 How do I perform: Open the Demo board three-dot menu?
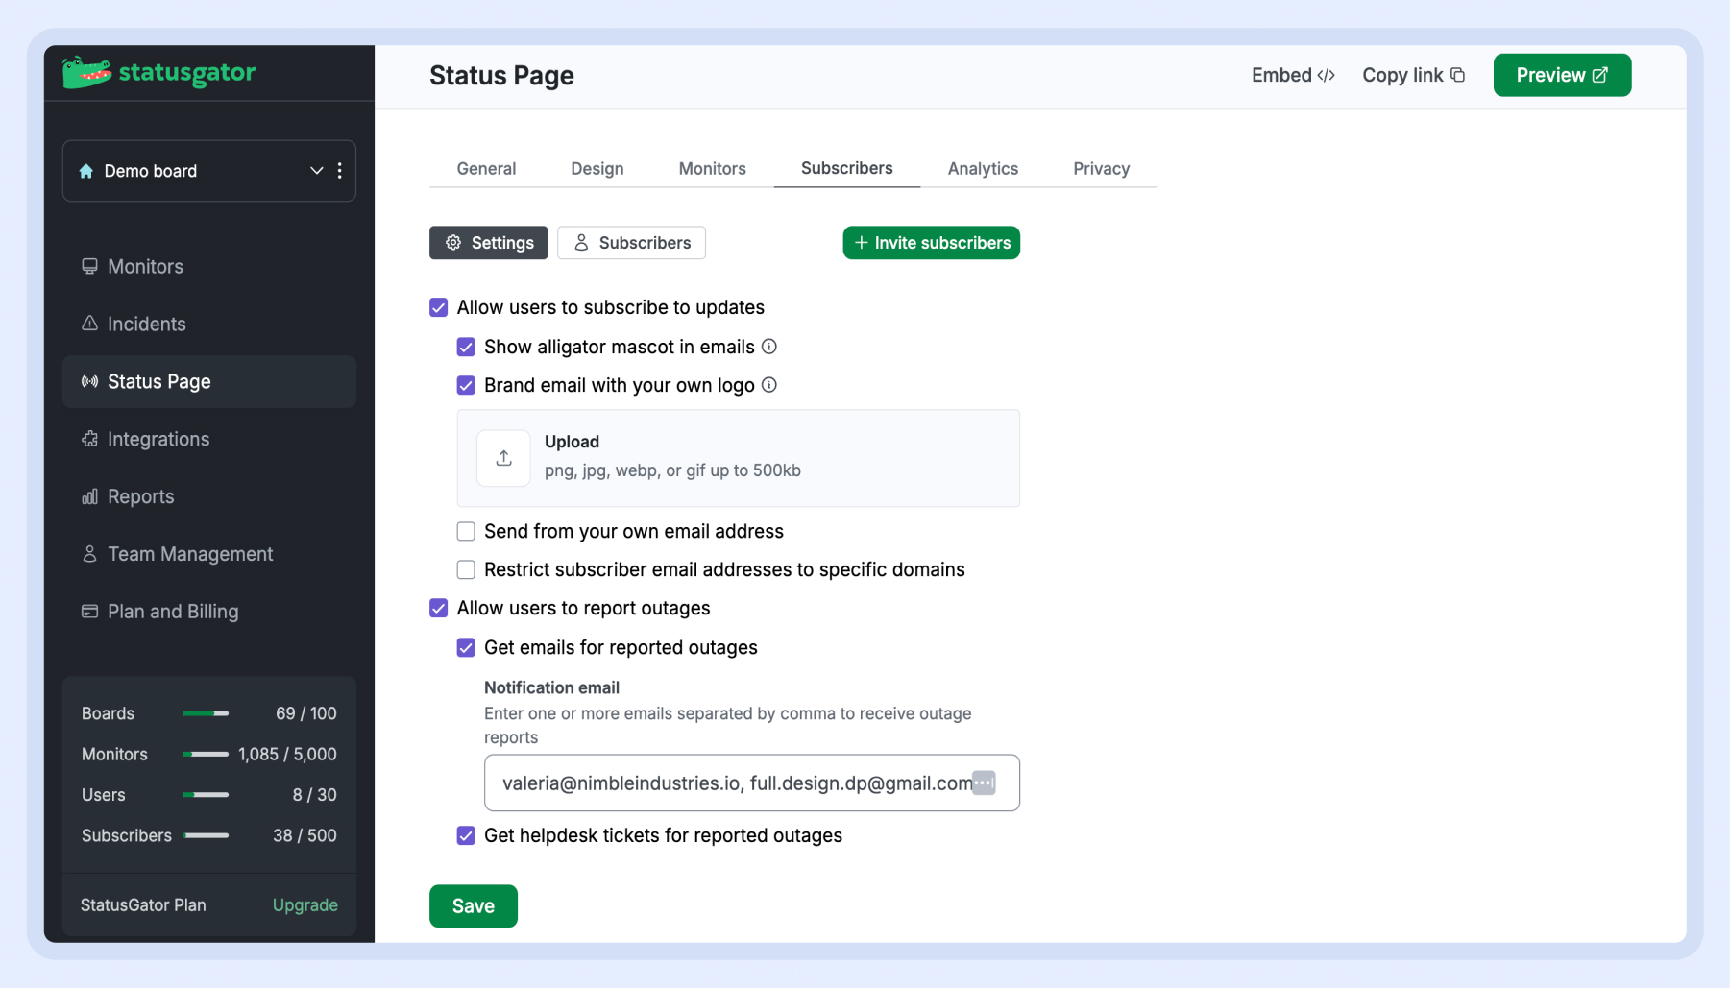[x=340, y=171]
